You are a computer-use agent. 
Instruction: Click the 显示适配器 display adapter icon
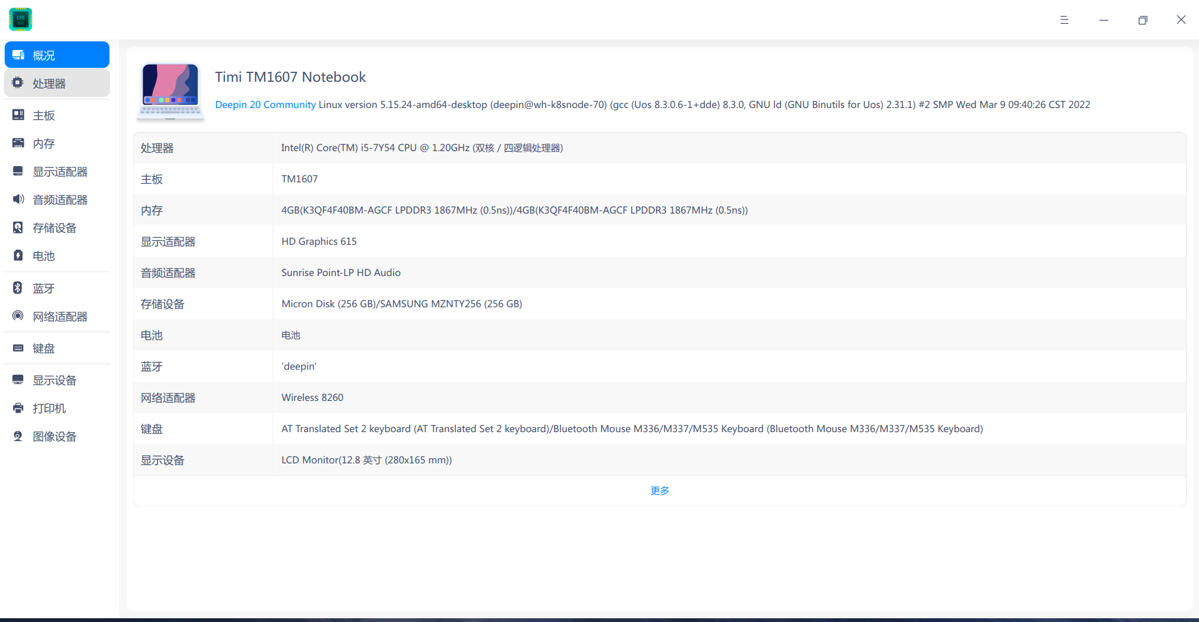(x=18, y=171)
